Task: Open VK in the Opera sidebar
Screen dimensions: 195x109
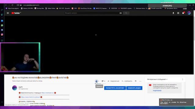Action: click(2, 30)
